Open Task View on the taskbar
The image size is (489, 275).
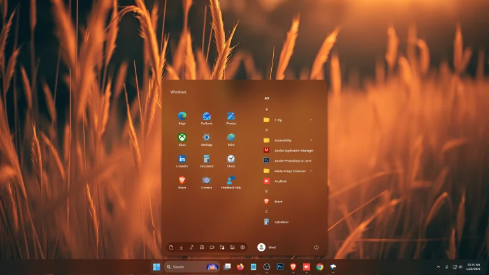(x=227, y=267)
